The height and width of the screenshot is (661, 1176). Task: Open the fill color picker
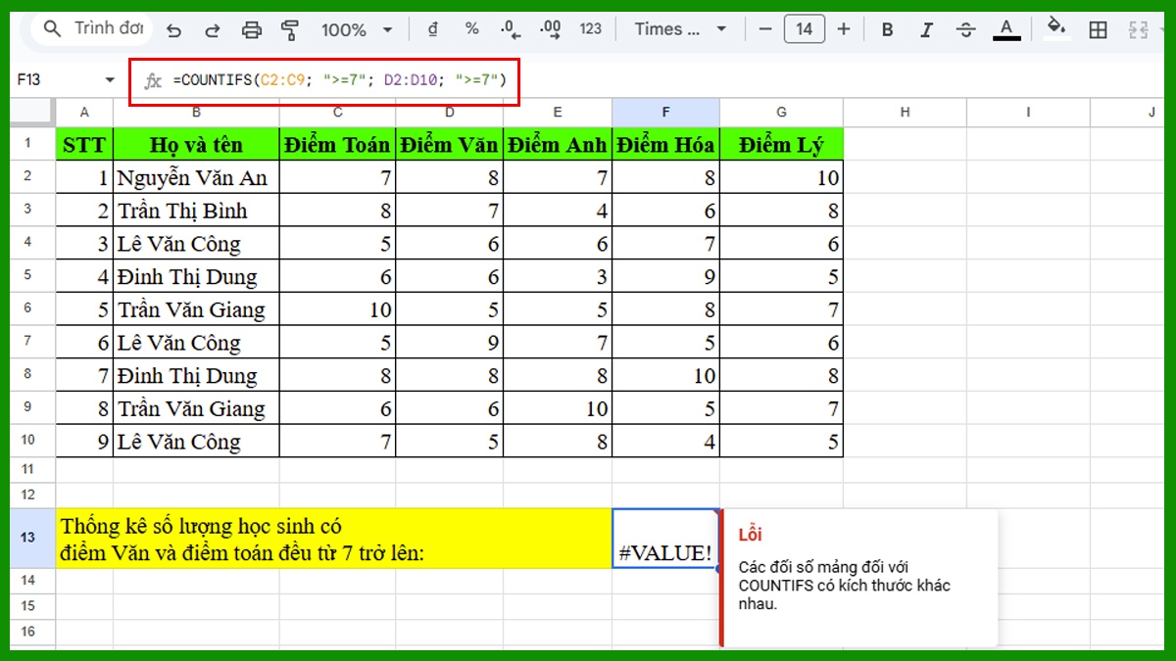tap(1056, 29)
